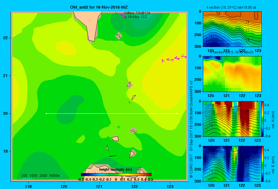Open the temperature section plot panel
Image resolution: width=278 pixels, height=189 pixels.
[x=232, y=29]
